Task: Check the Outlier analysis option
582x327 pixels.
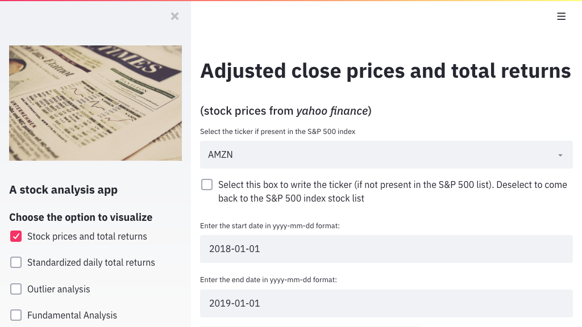Action: pos(16,289)
